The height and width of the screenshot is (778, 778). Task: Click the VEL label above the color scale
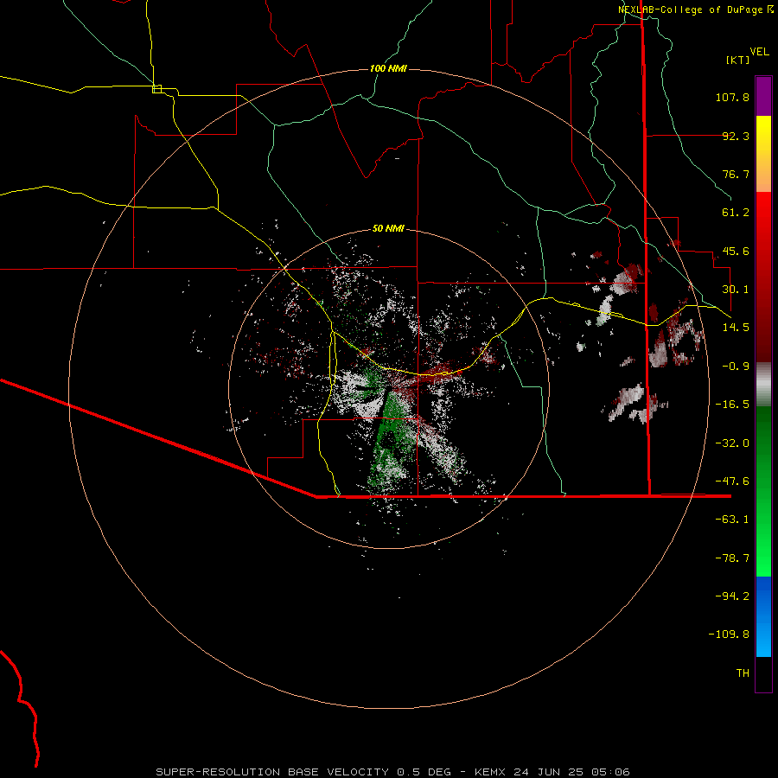coord(759,52)
